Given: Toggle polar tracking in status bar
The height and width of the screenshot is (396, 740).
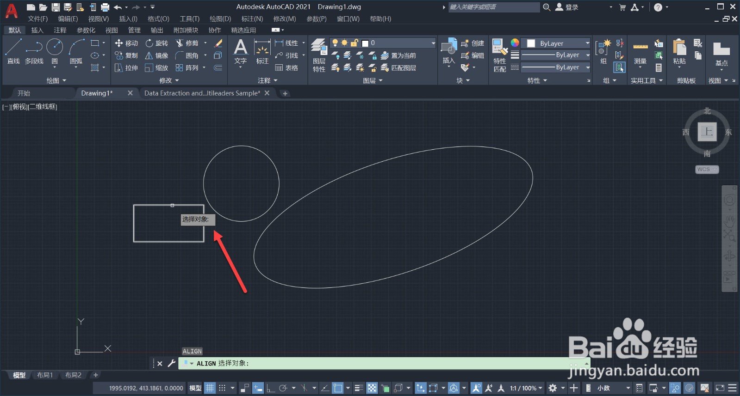Looking at the screenshot, I should click(283, 388).
